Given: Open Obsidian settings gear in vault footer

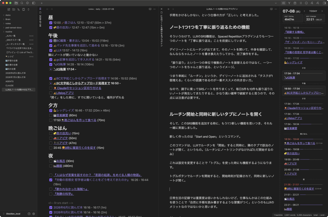Looking at the screenshot, I should [34, 214].
